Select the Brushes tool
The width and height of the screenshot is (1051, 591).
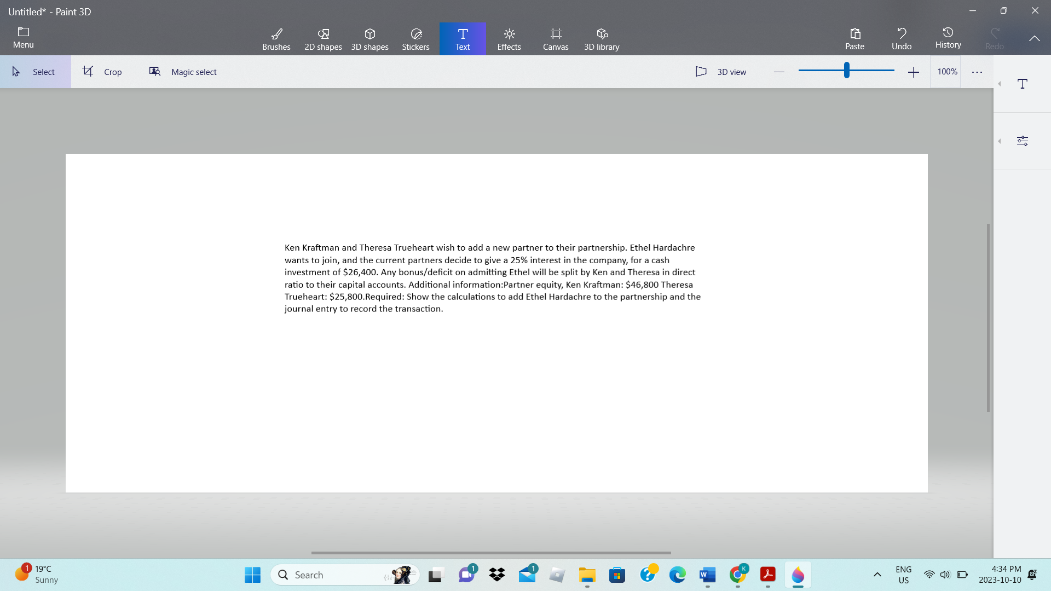coord(276,38)
